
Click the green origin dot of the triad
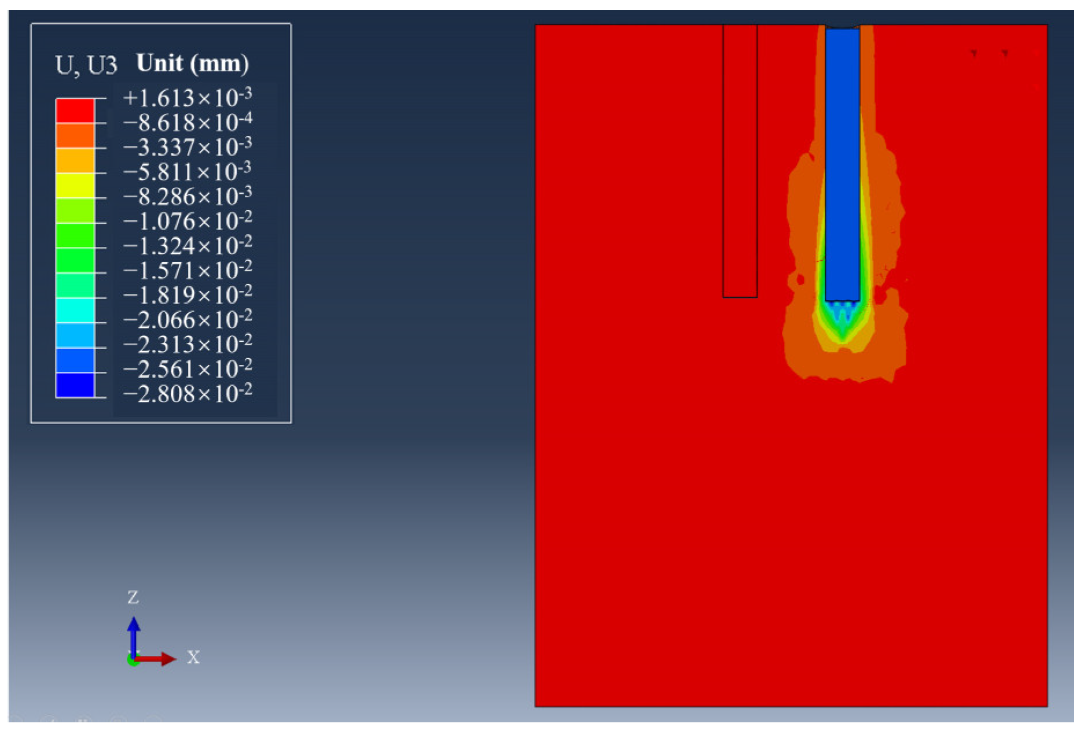click(x=133, y=660)
